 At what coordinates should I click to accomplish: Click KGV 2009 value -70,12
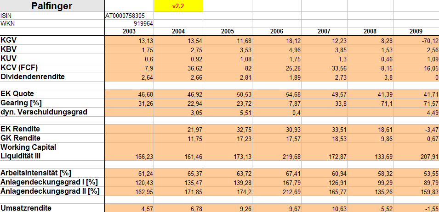coord(416,40)
